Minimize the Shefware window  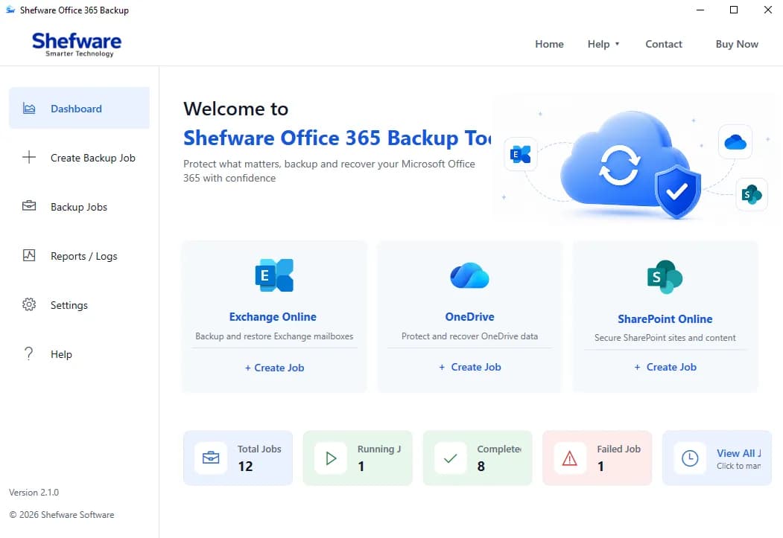[700, 10]
